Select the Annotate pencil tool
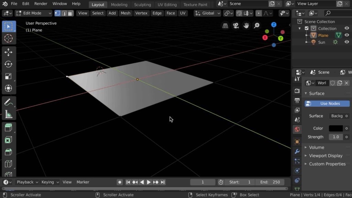 point(9,102)
